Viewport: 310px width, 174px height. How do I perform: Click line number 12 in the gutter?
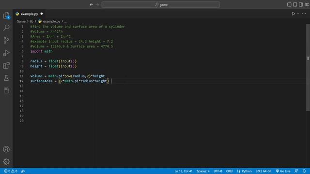tap(21, 81)
